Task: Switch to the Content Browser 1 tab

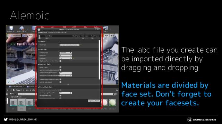Action: tap(16, 87)
